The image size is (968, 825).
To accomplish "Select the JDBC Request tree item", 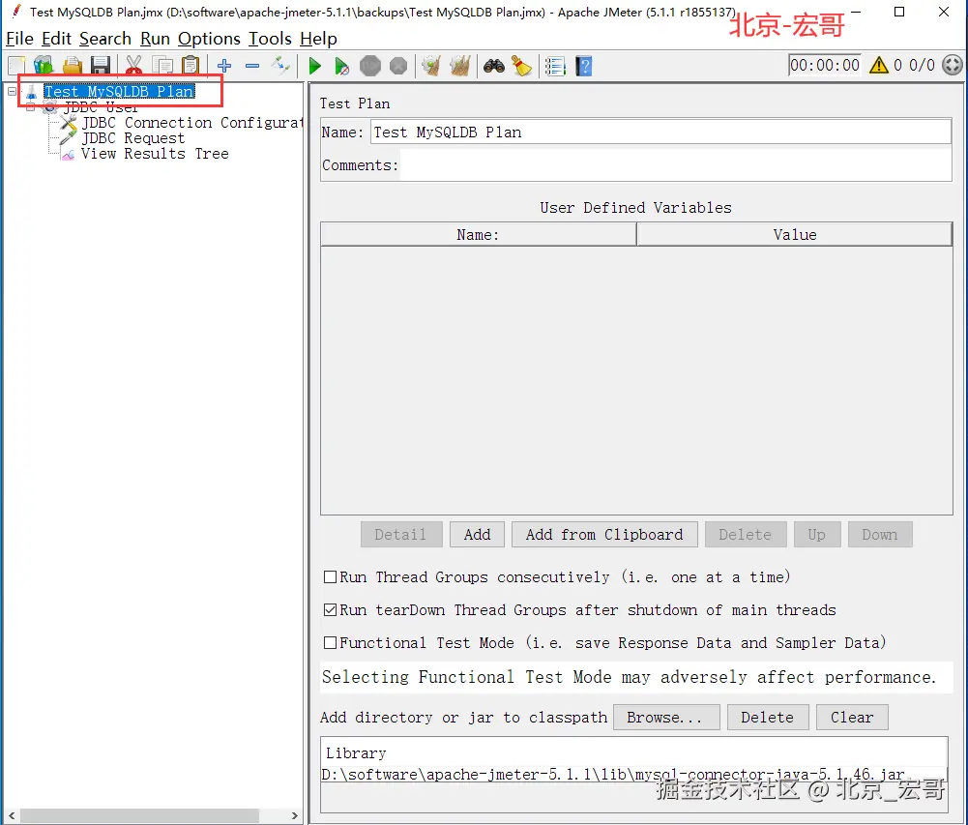I will pyautogui.click(x=133, y=138).
